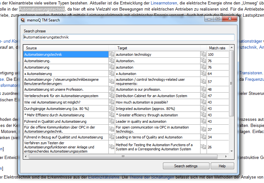Select 'Integrated automation (approx. 80%)' cell
Screen dimensions: 264x183
tap(158, 109)
